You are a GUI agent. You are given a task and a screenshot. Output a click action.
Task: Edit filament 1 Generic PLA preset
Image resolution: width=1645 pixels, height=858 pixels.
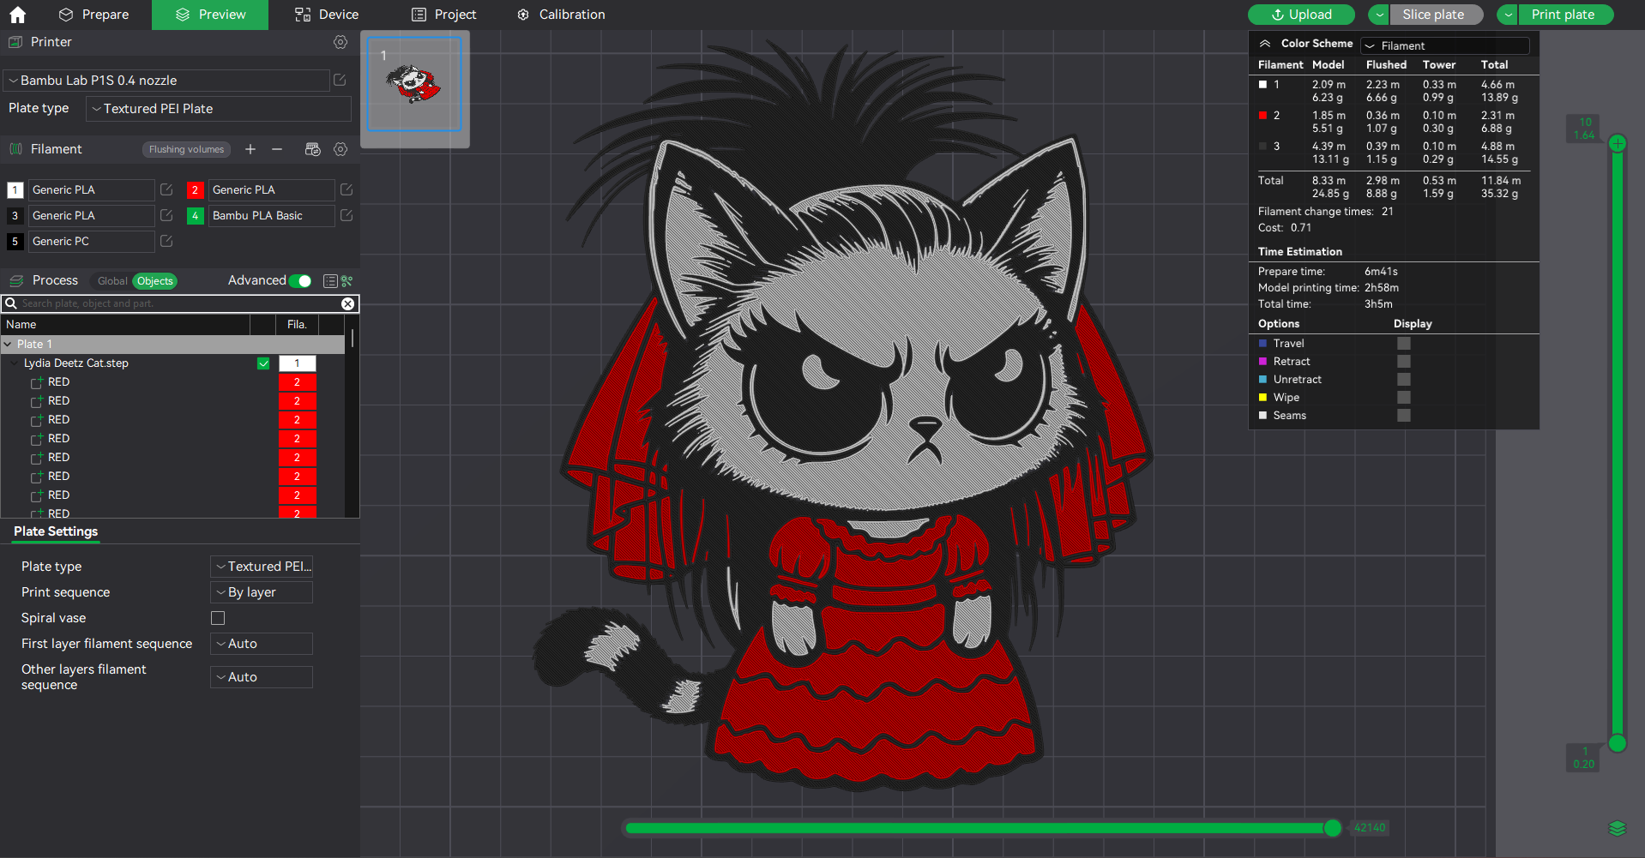(x=166, y=189)
